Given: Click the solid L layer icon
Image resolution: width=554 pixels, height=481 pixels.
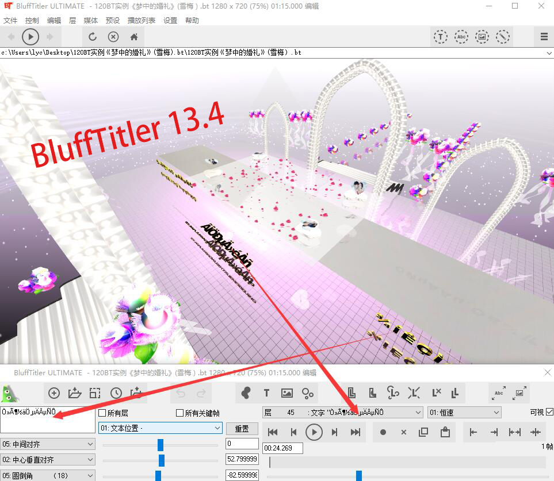Looking at the screenshot, I should (372, 393).
